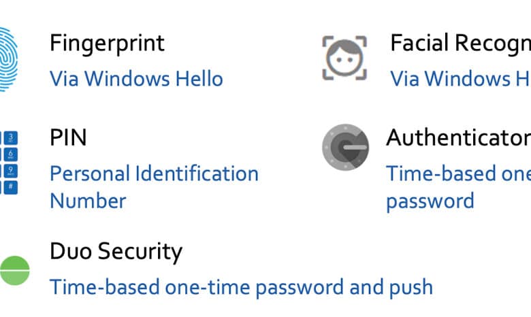Click the blue PIN keypad icon
Image resolution: width=531 pixels, height=317 pixels.
pos(9,163)
